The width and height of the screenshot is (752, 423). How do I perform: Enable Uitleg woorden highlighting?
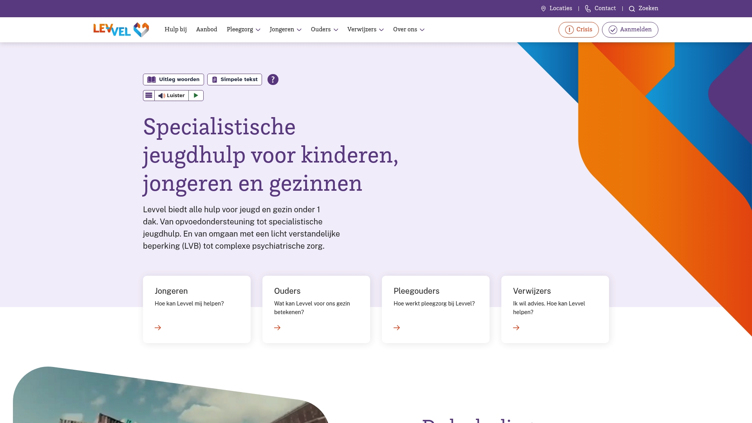pos(173,79)
